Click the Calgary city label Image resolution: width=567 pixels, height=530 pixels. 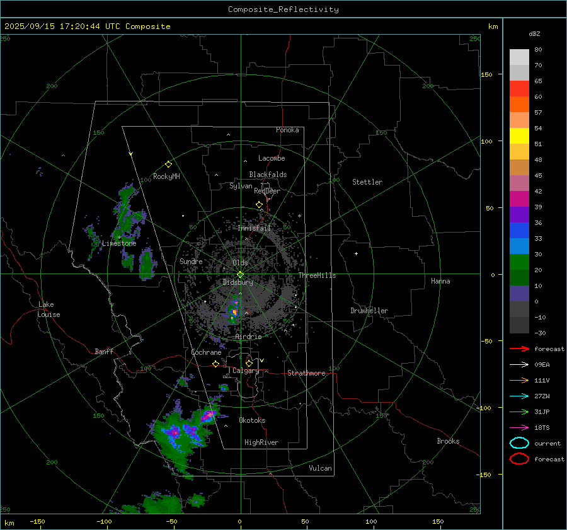tap(246, 371)
